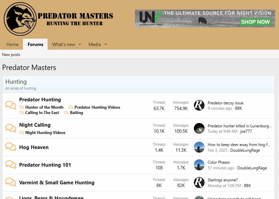The width and height of the screenshot is (279, 199).
Task: Click the Predator Hunting forum bubble icon
Action: tap(11, 105)
